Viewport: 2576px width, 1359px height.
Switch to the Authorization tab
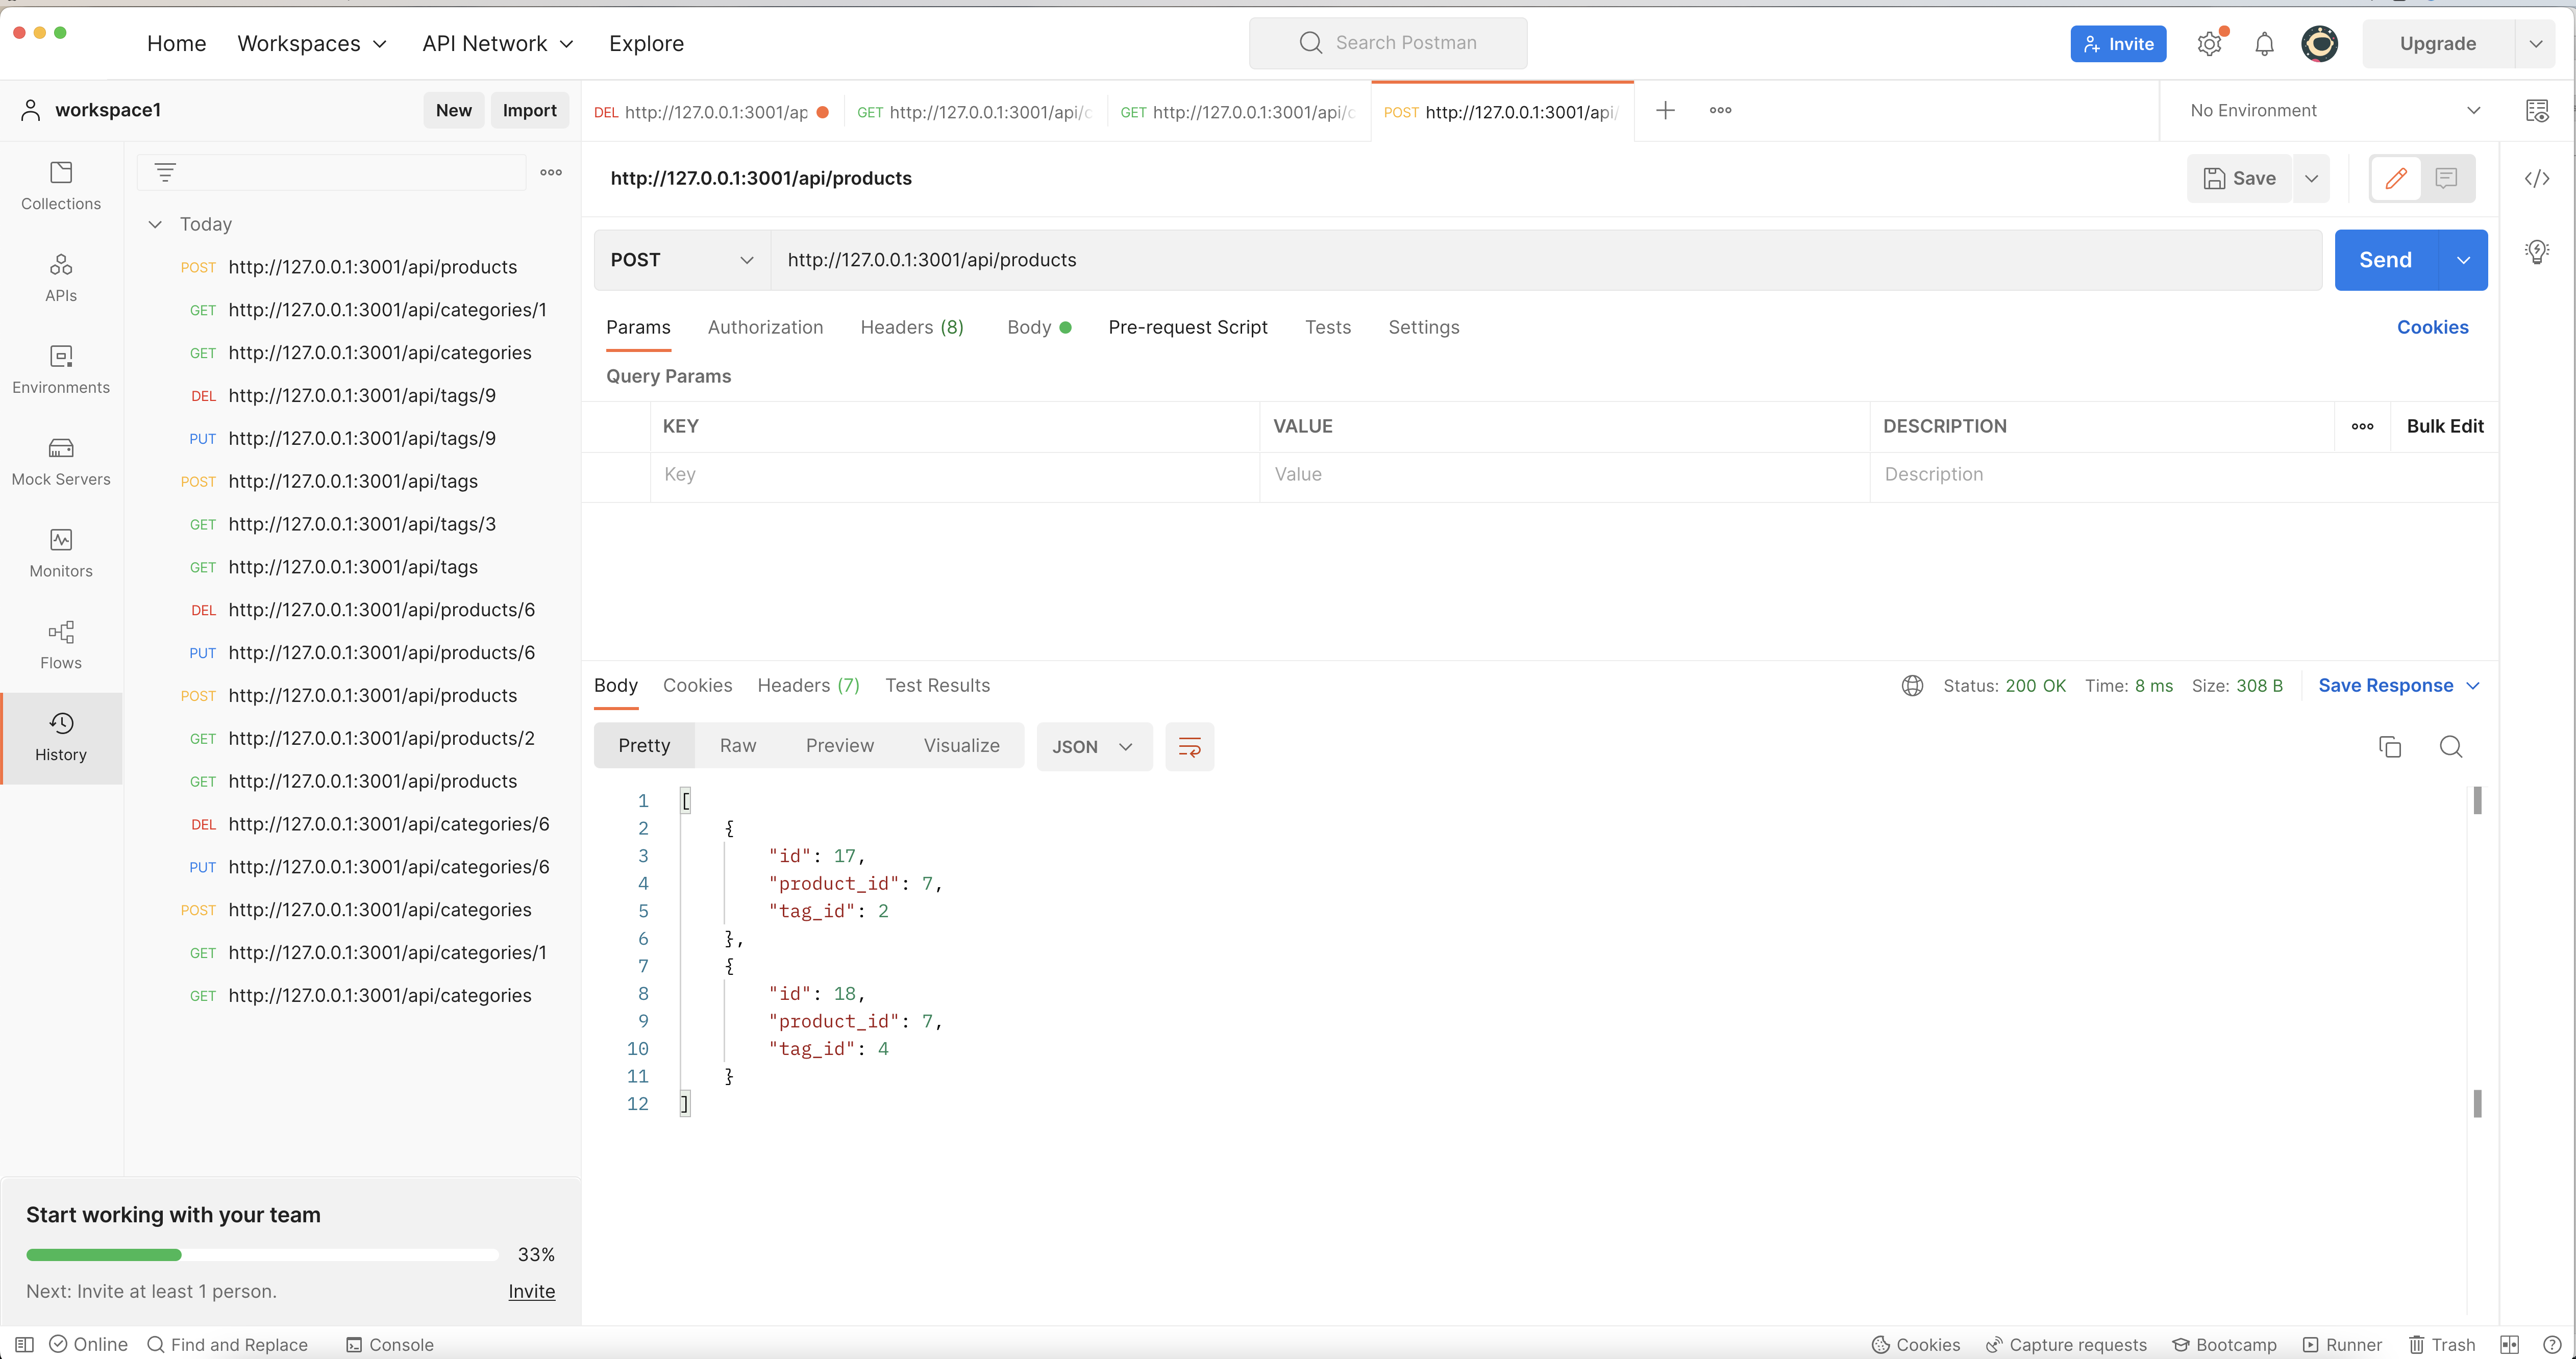[x=765, y=328]
